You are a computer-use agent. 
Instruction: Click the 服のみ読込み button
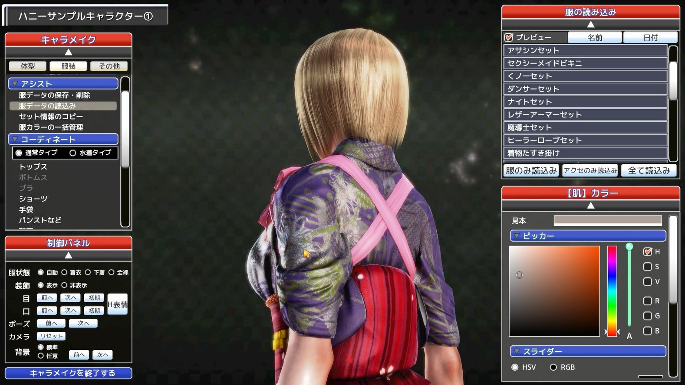(x=531, y=170)
